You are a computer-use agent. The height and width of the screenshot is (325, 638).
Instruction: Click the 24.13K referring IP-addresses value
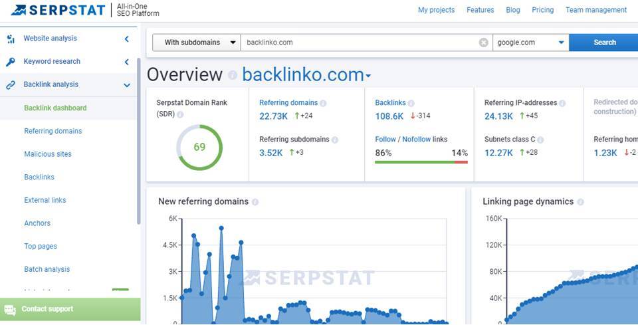tap(498, 117)
